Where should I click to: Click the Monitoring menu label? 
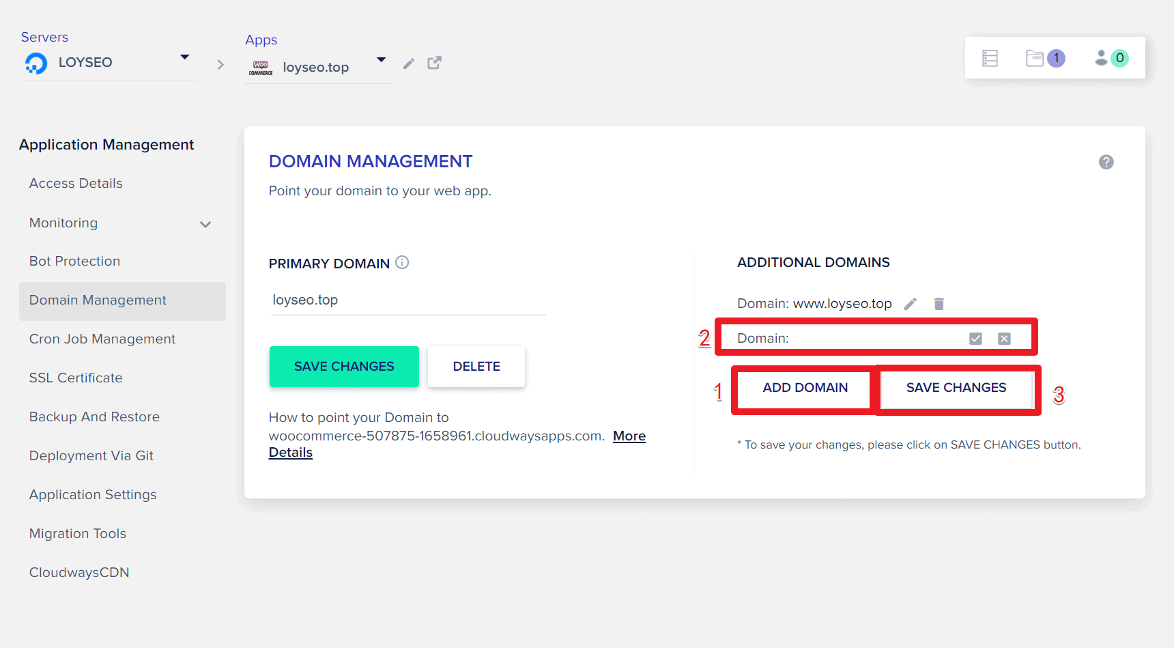click(x=63, y=223)
